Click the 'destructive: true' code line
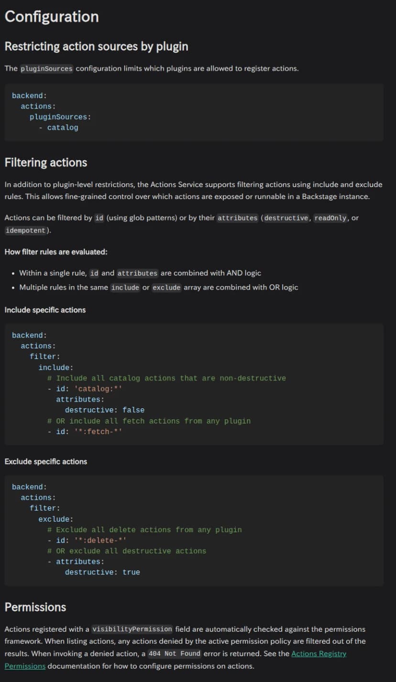 102,572
